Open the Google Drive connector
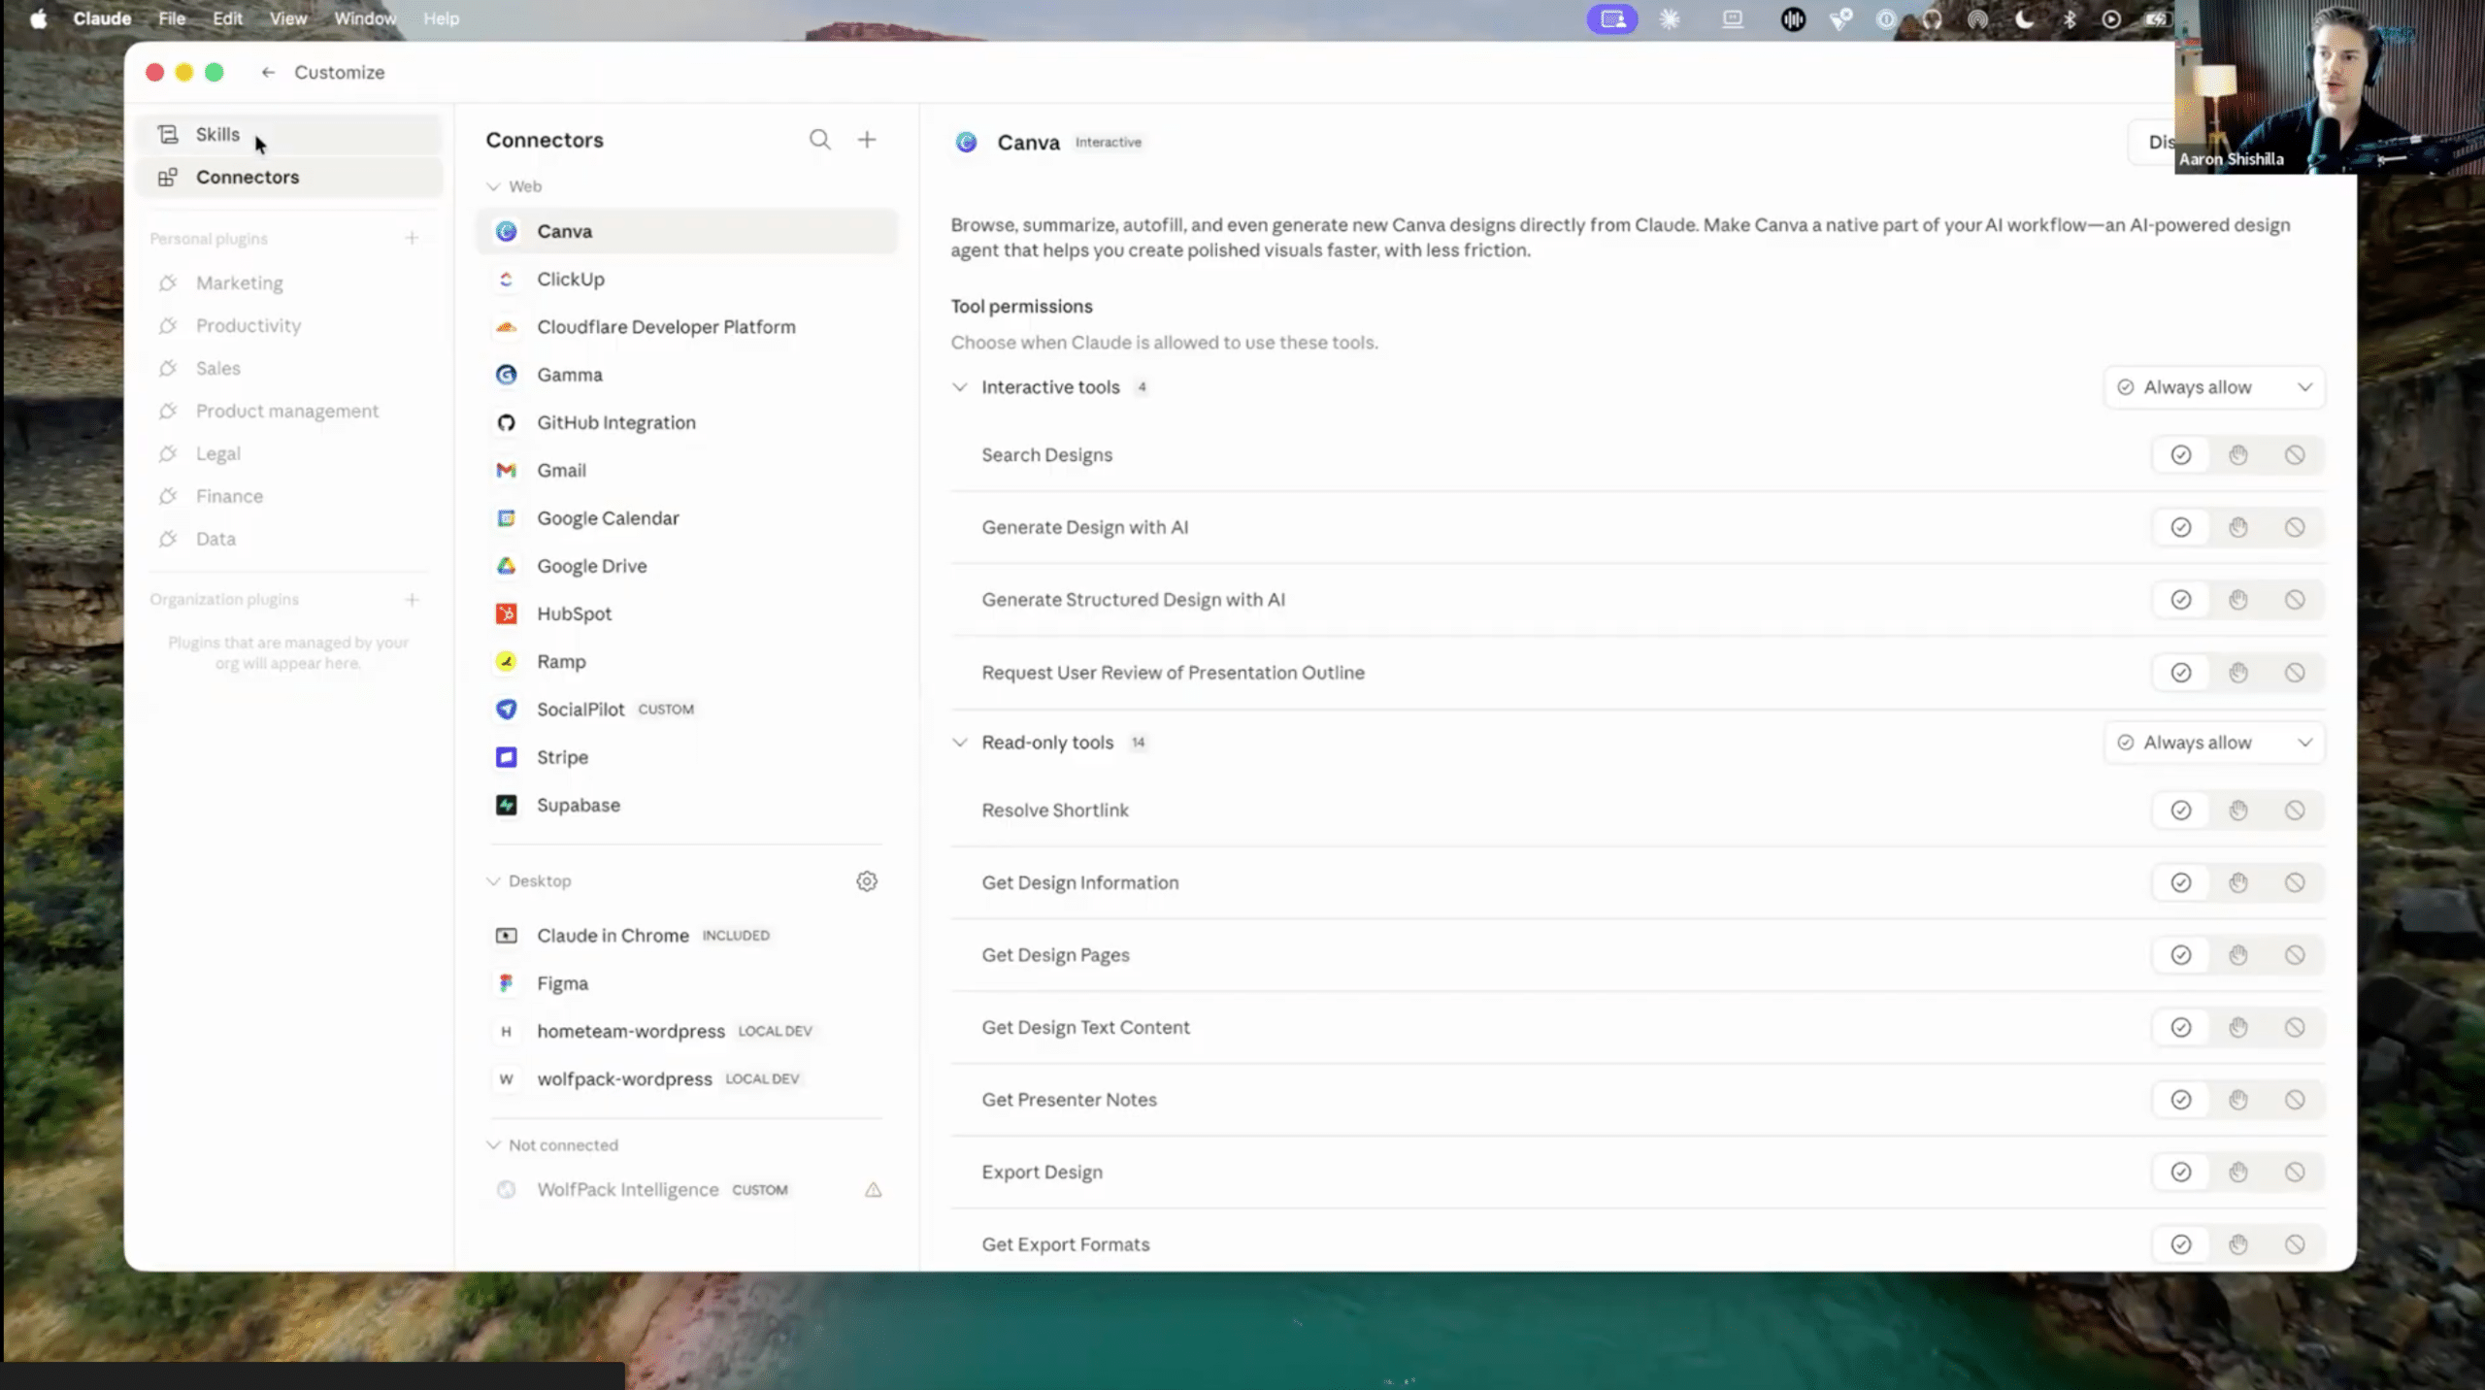 (687, 566)
